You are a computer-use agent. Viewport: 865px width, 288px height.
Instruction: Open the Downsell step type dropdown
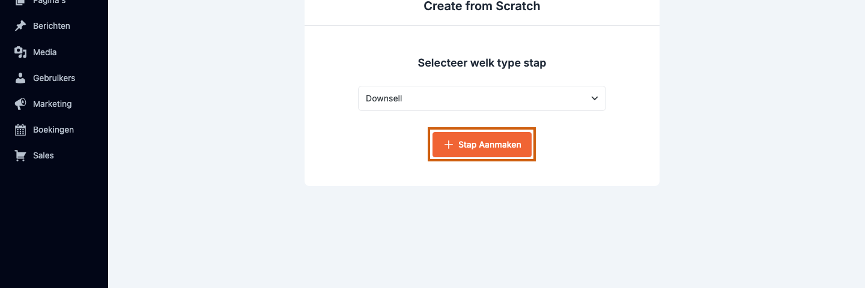click(x=482, y=98)
